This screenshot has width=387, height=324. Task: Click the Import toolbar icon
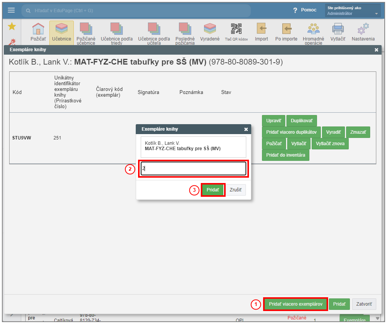tap(262, 29)
